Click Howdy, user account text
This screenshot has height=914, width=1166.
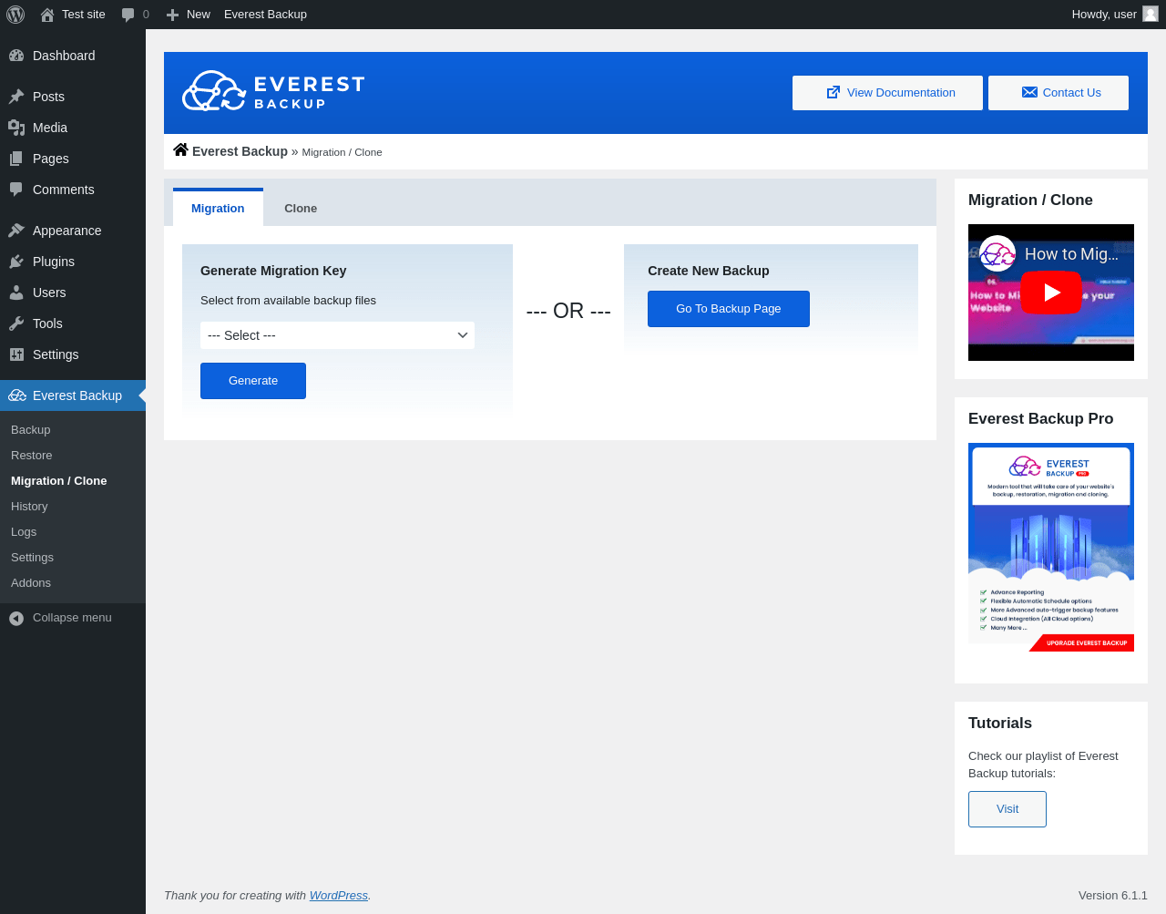pos(1104,15)
